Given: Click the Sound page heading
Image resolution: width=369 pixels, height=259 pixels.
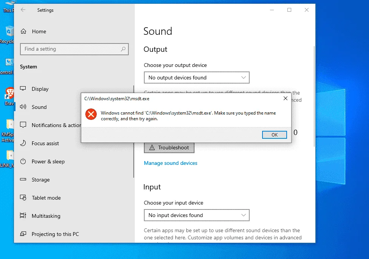Looking at the screenshot, I should click(157, 31).
